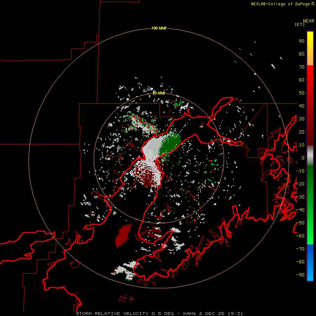Click the 50 value on the velocity scale
Viewport: 316px width, 316px height.
click(302, 93)
